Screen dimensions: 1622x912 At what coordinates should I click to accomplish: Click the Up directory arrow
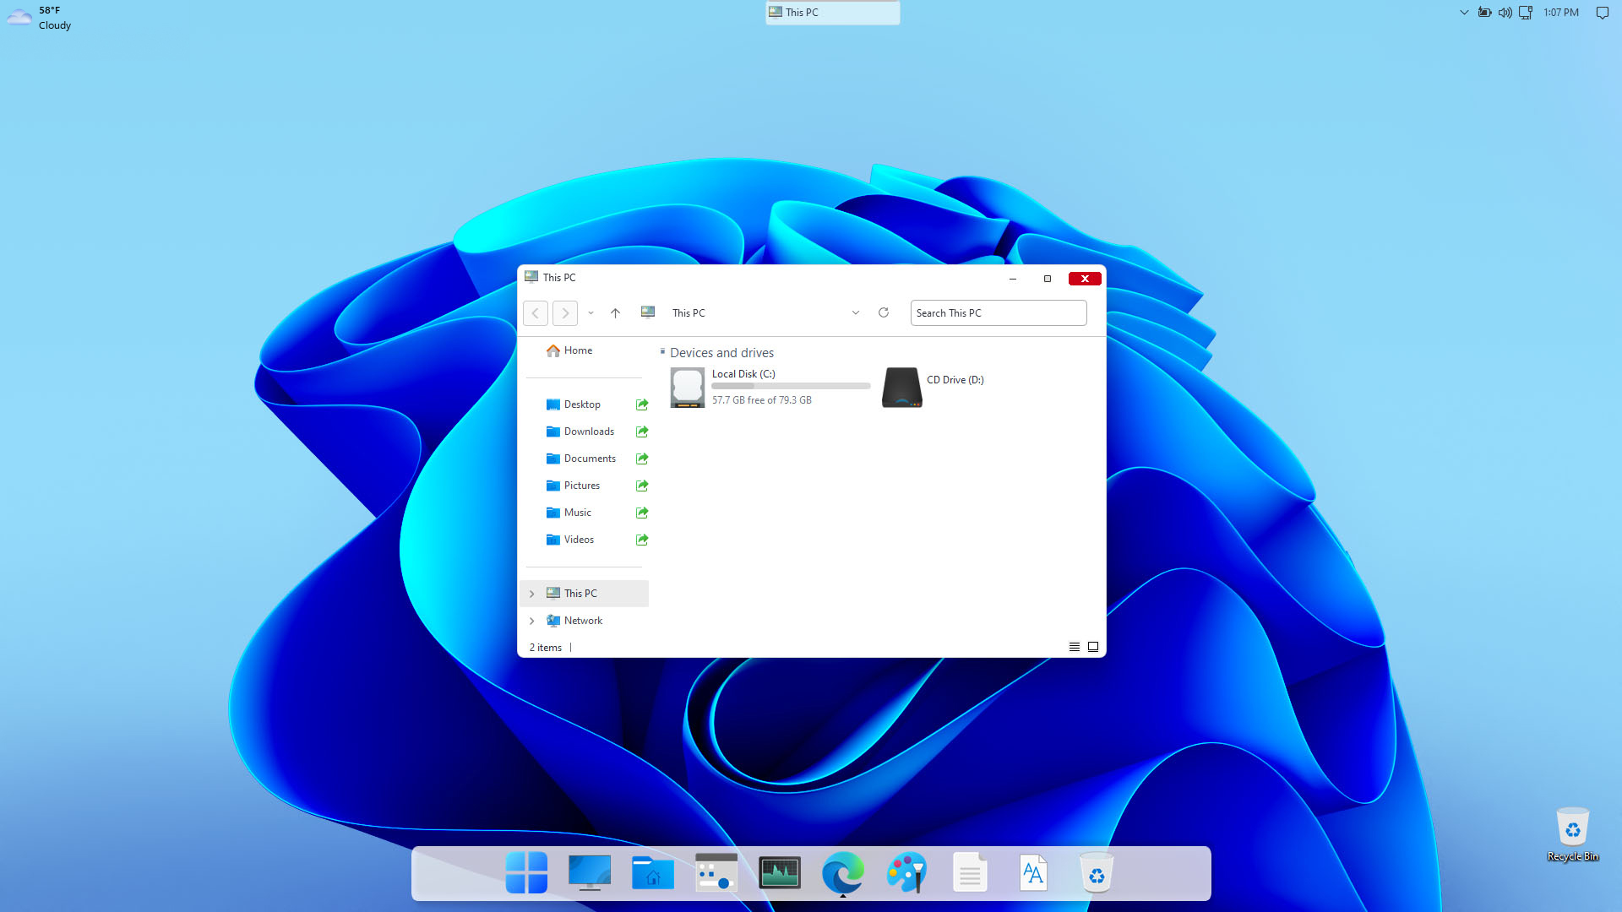(x=615, y=313)
